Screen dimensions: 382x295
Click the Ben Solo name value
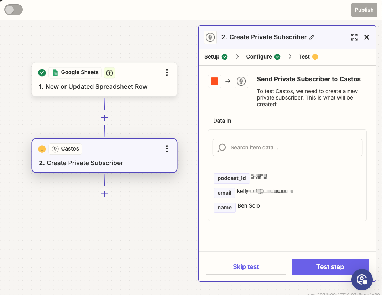pos(248,206)
